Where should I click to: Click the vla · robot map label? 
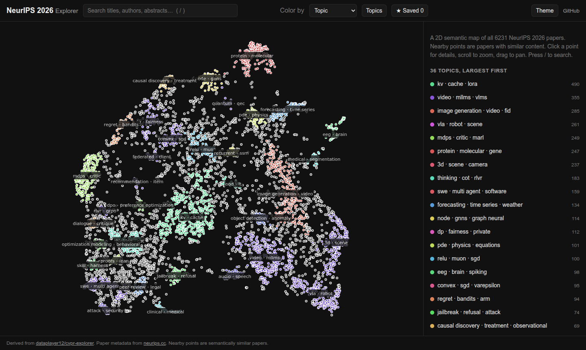click(321, 293)
